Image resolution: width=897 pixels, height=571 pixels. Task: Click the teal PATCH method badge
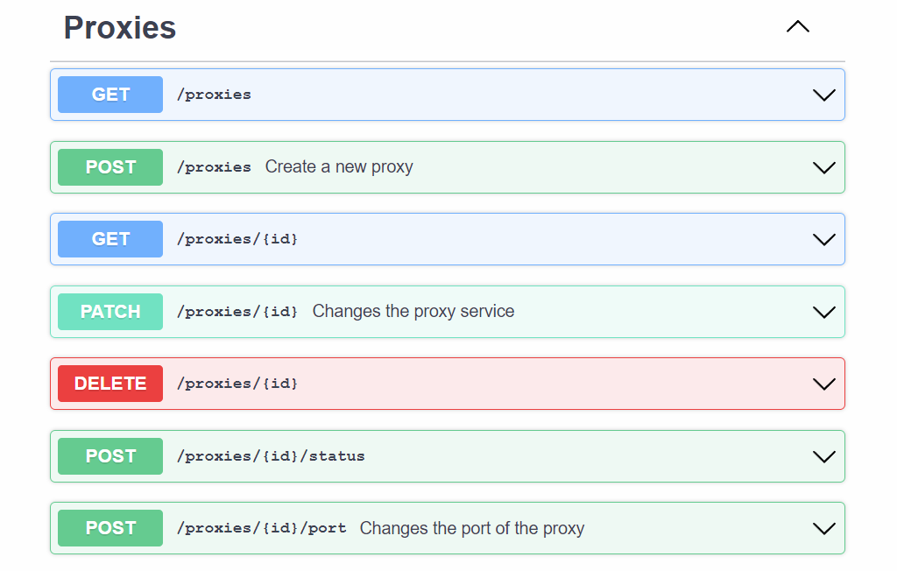click(x=110, y=312)
